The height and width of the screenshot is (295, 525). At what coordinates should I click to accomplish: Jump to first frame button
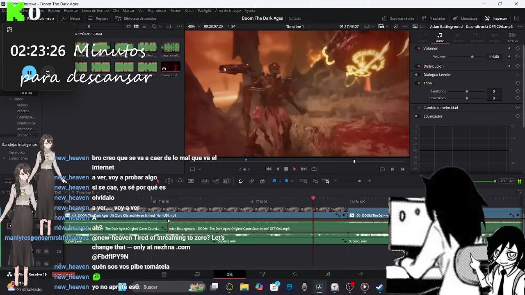[268, 169]
